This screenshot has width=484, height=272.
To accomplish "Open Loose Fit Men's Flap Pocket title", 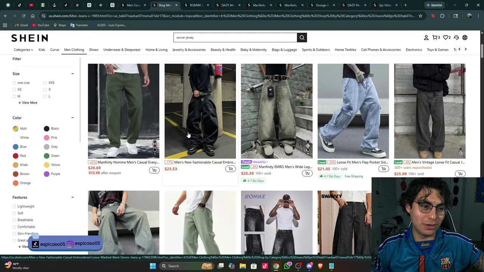I will click(362, 162).
